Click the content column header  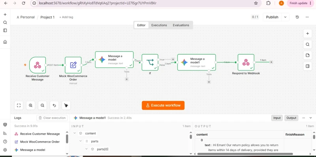click(x=202, y=134)
